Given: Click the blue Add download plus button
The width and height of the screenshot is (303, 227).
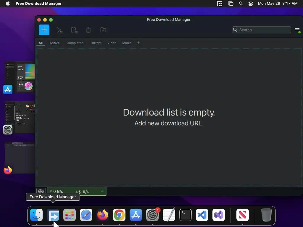Looking at the screenshot, I should click(44, 30).
